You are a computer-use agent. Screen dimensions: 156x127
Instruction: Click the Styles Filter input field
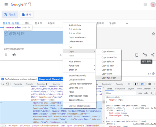click(121, 93)
